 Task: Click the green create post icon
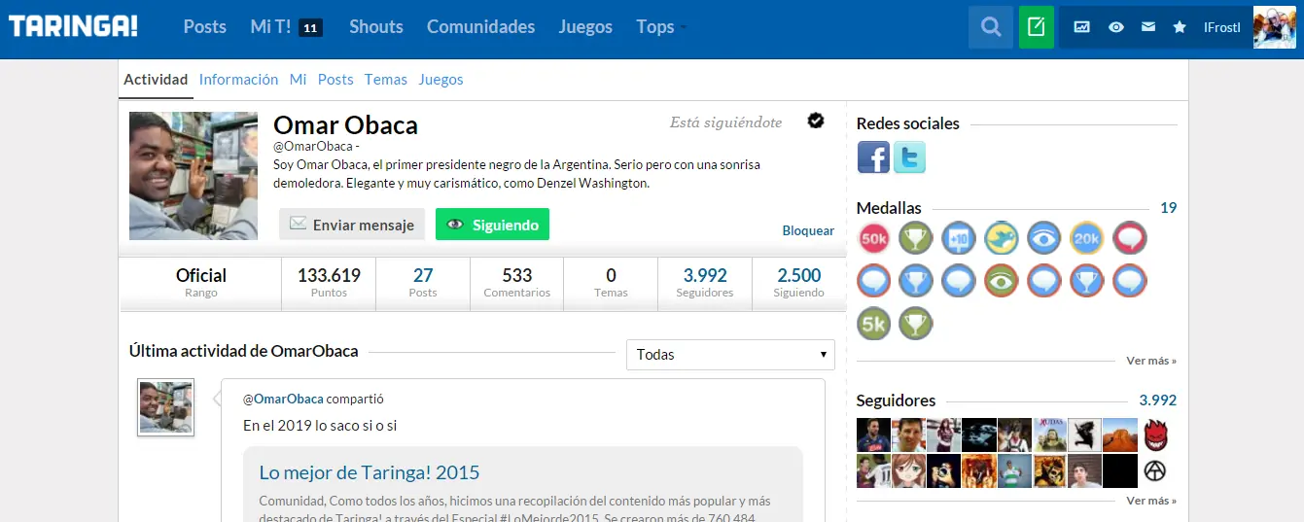click(x=1037, y=27)
